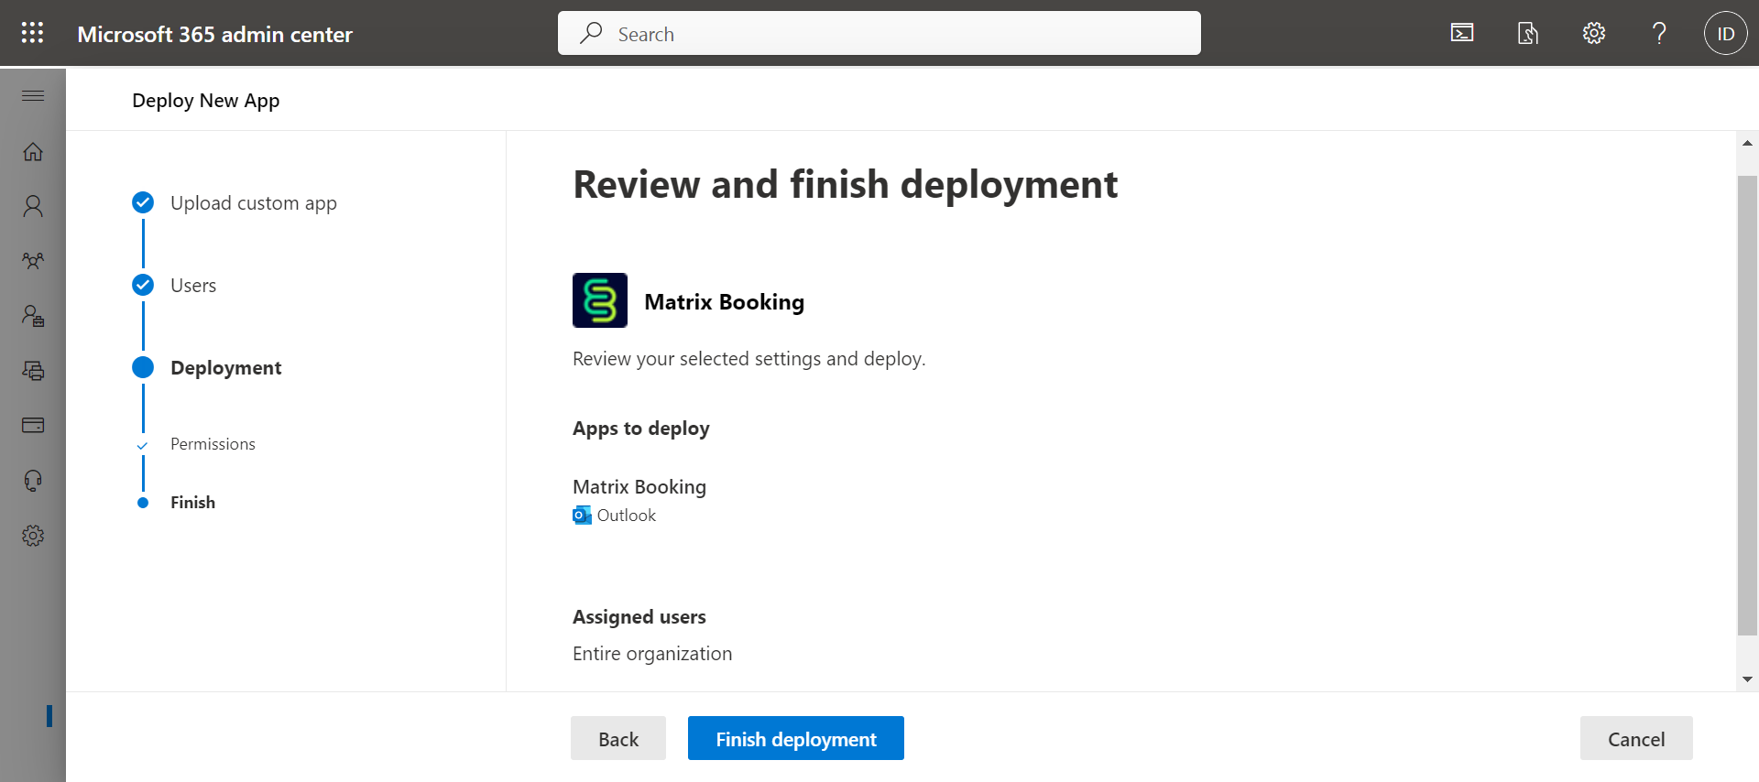Open Roles sidebar icon
Viewport: 1759px width, 782px height.
[33, 316]
